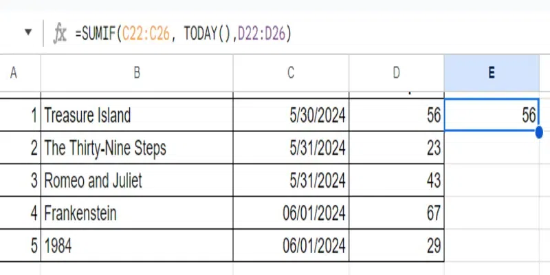This screenshot has height=275, width=550.
Task: Click result cell showing 56 in column E
Action: pyautogui.click(x=492, y=115)
